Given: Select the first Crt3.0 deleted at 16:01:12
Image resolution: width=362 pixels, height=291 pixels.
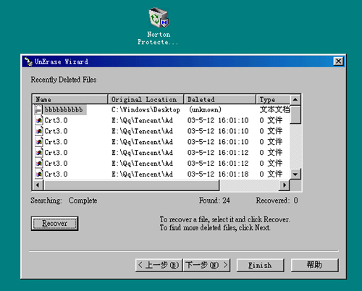Looking at the screenshot, I should click(161, 153).
